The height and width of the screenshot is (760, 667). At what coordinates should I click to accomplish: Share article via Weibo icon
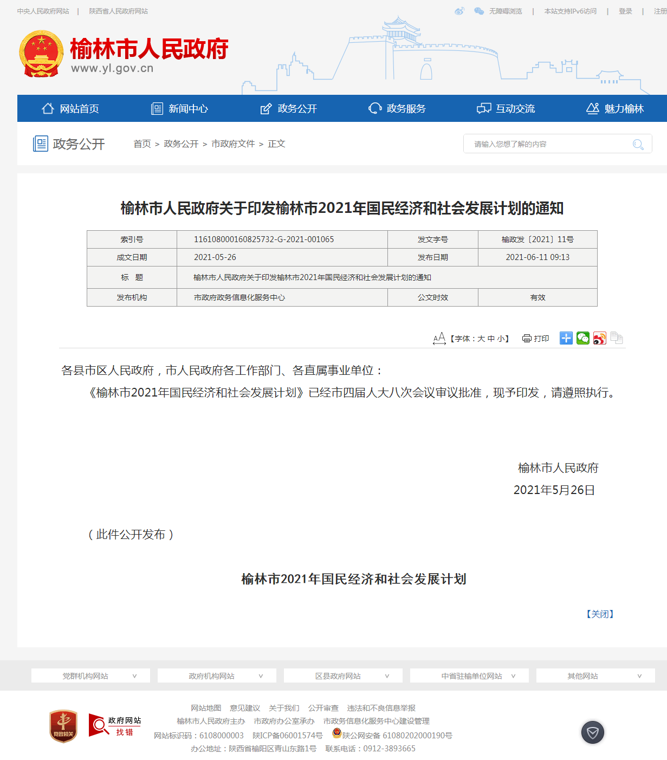599,339
